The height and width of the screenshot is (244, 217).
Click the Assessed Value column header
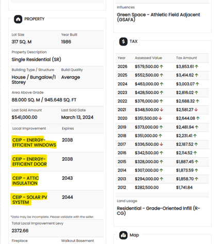pos(148,58)
